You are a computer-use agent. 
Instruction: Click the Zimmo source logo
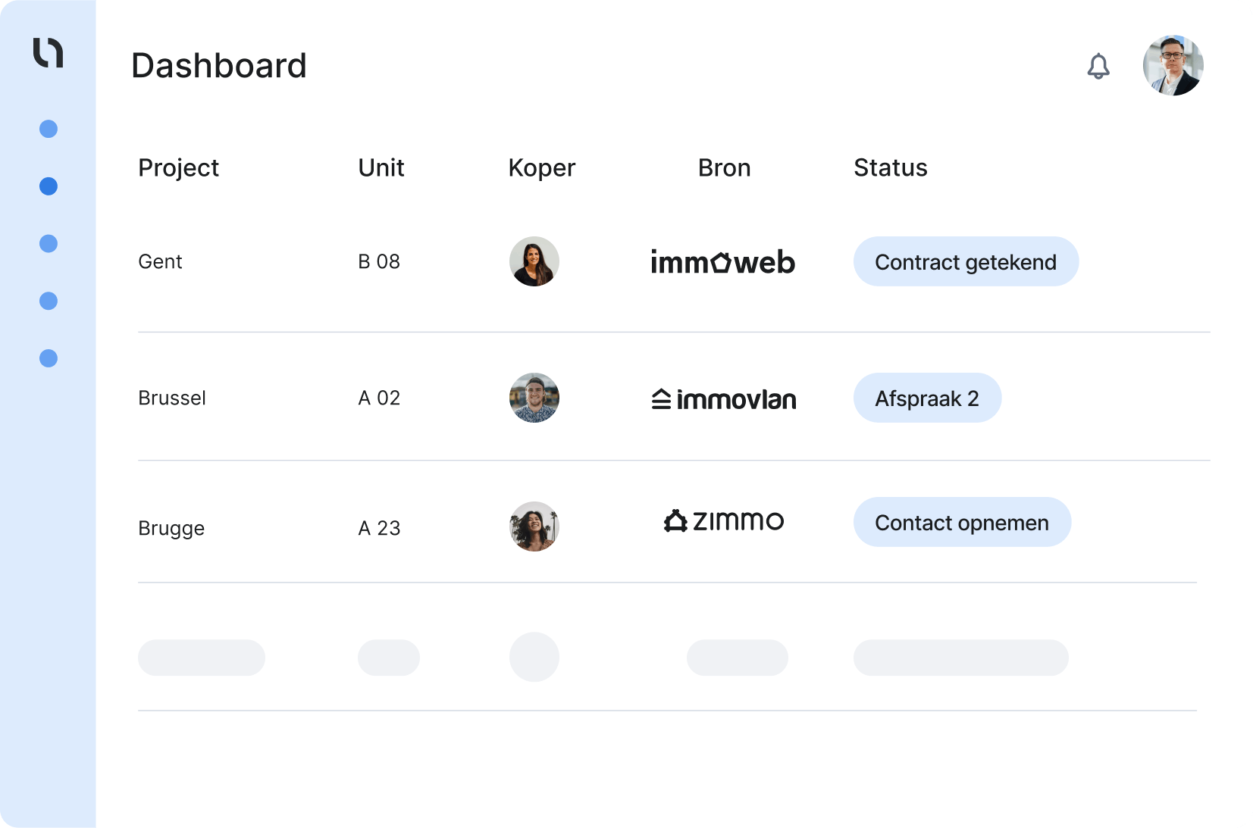(x=724, y=521)
